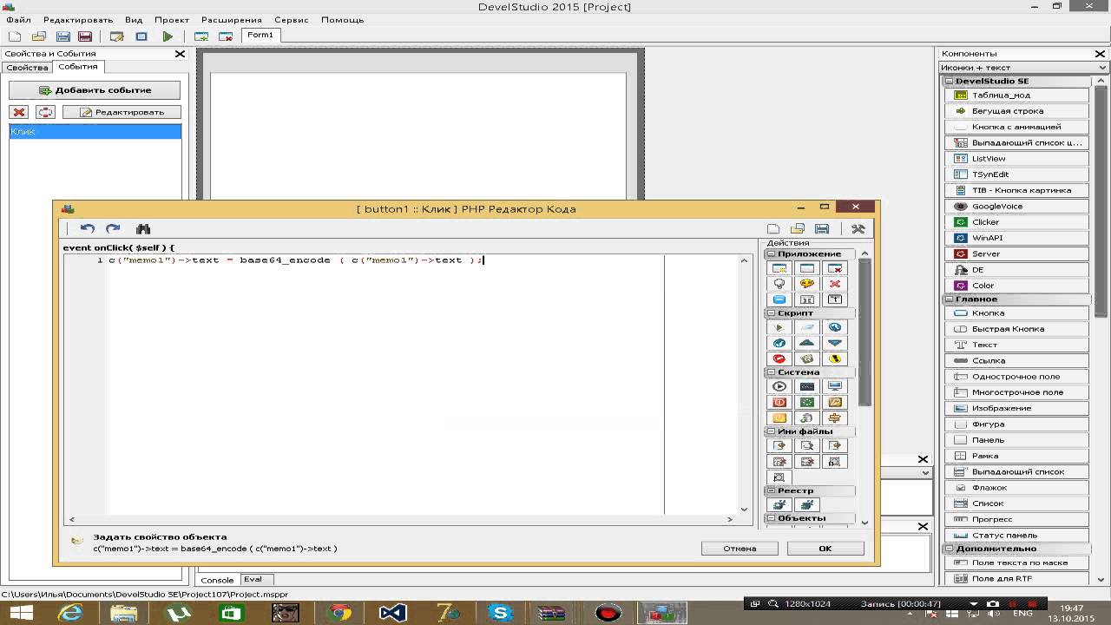Open Chrome from the taskbar
The width and height of the screenshot is (1111, 625).
(x=339, y=613)
